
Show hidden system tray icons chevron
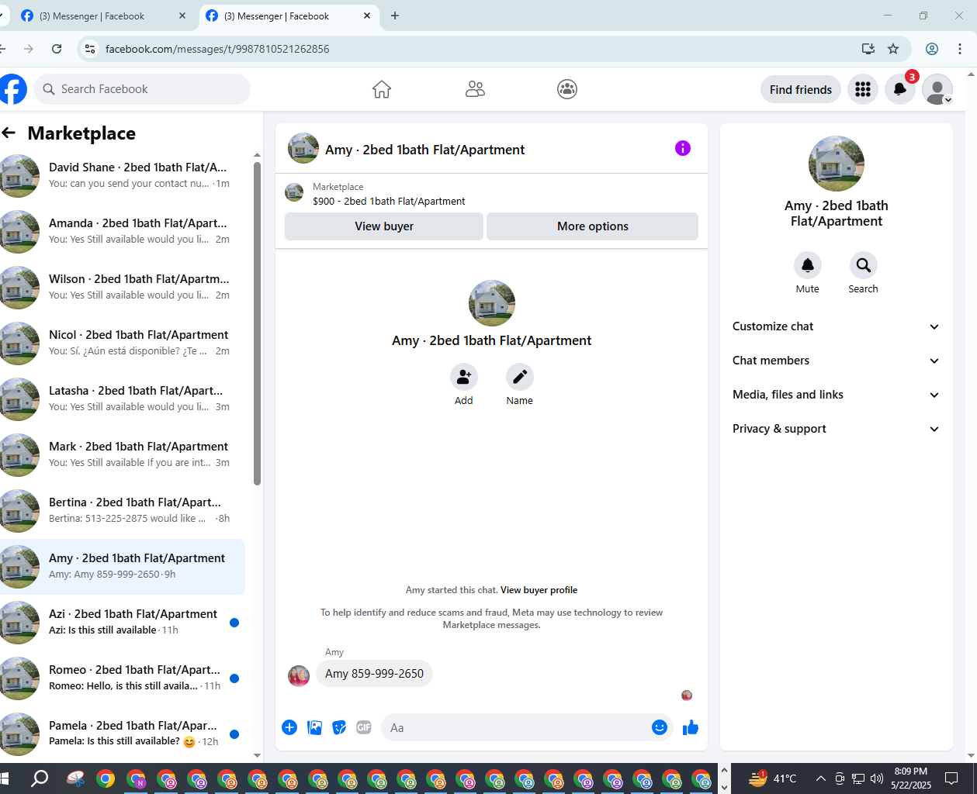820,778
